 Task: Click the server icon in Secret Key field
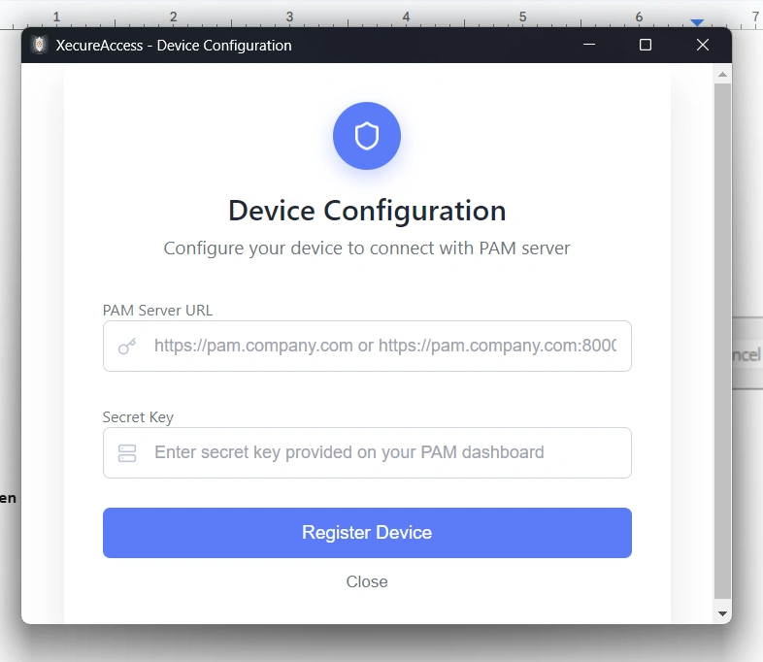pyautogui.click(x=127, y=453)
